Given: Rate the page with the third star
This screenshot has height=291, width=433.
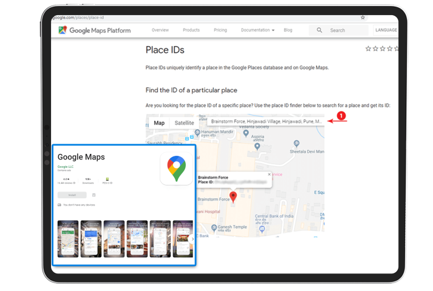Looking at the screenshot, I should click(383, 48).
